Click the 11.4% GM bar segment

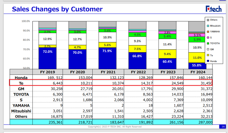point(167,44)
